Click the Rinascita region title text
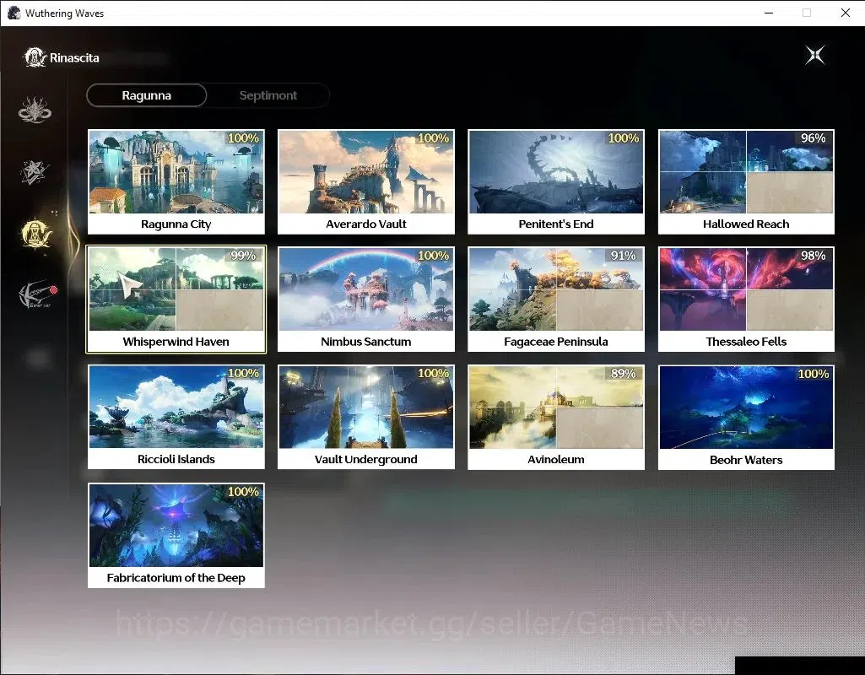 (74, 58)
